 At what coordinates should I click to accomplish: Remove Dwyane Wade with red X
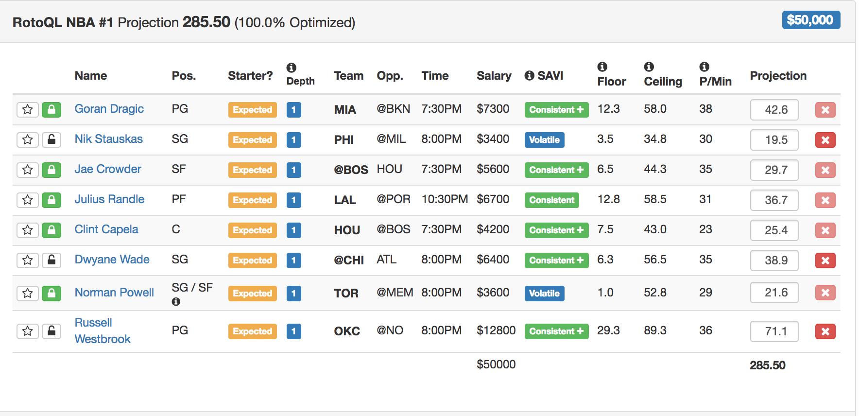[x=825, y=260]
